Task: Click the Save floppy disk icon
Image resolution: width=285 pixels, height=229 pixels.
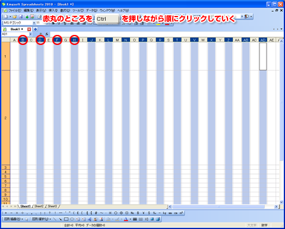Action: coord(21,17)
